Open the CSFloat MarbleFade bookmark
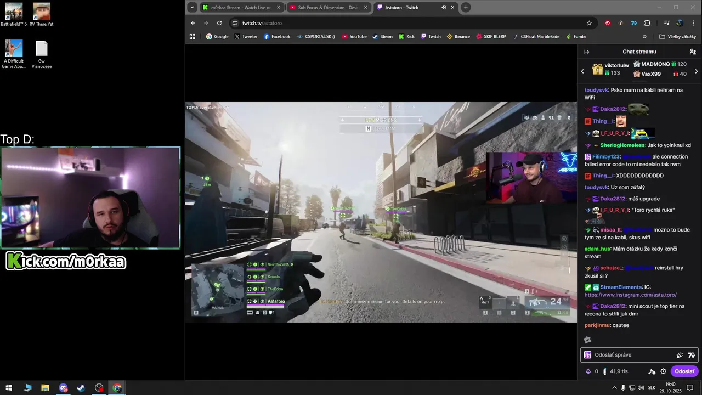Image resolution: width=702 pixels, height=395 pixels. [x=536, y=37]
